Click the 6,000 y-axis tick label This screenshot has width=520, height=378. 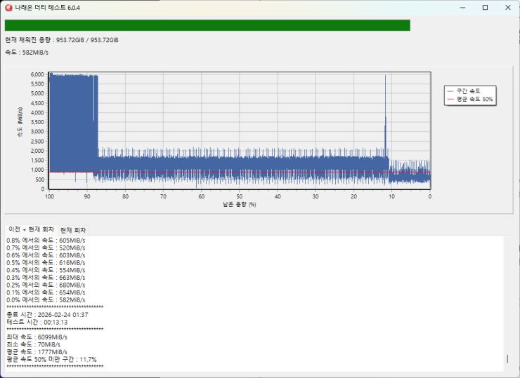37,74
